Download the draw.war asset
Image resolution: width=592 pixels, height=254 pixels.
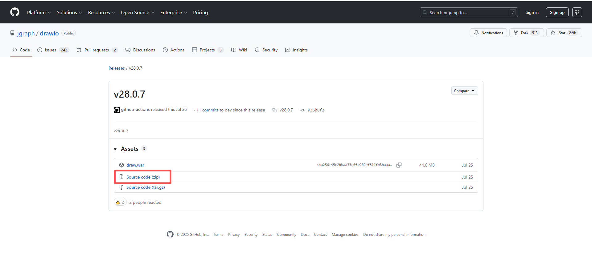click(135, 165)
